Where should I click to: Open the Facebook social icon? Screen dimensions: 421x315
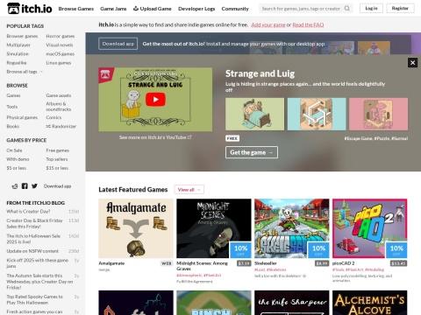pos(25,186)
